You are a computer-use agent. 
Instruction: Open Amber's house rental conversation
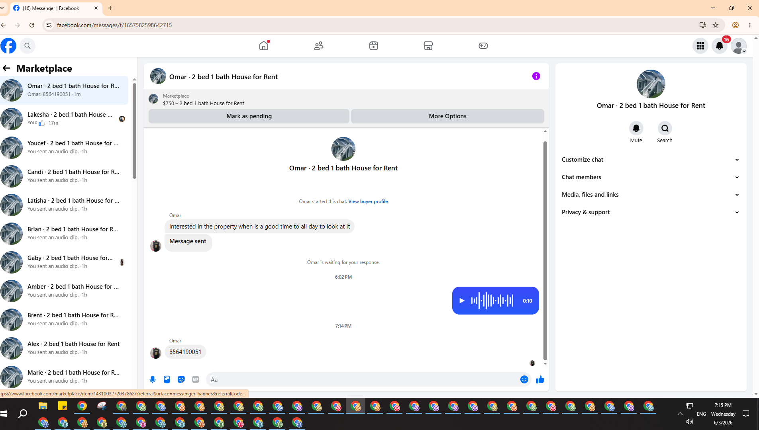64,291
